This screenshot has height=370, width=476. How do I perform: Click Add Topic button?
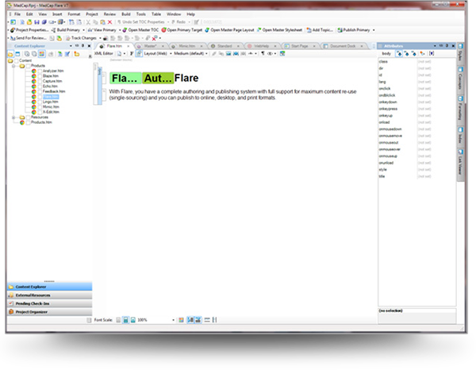tap(320, 29)
